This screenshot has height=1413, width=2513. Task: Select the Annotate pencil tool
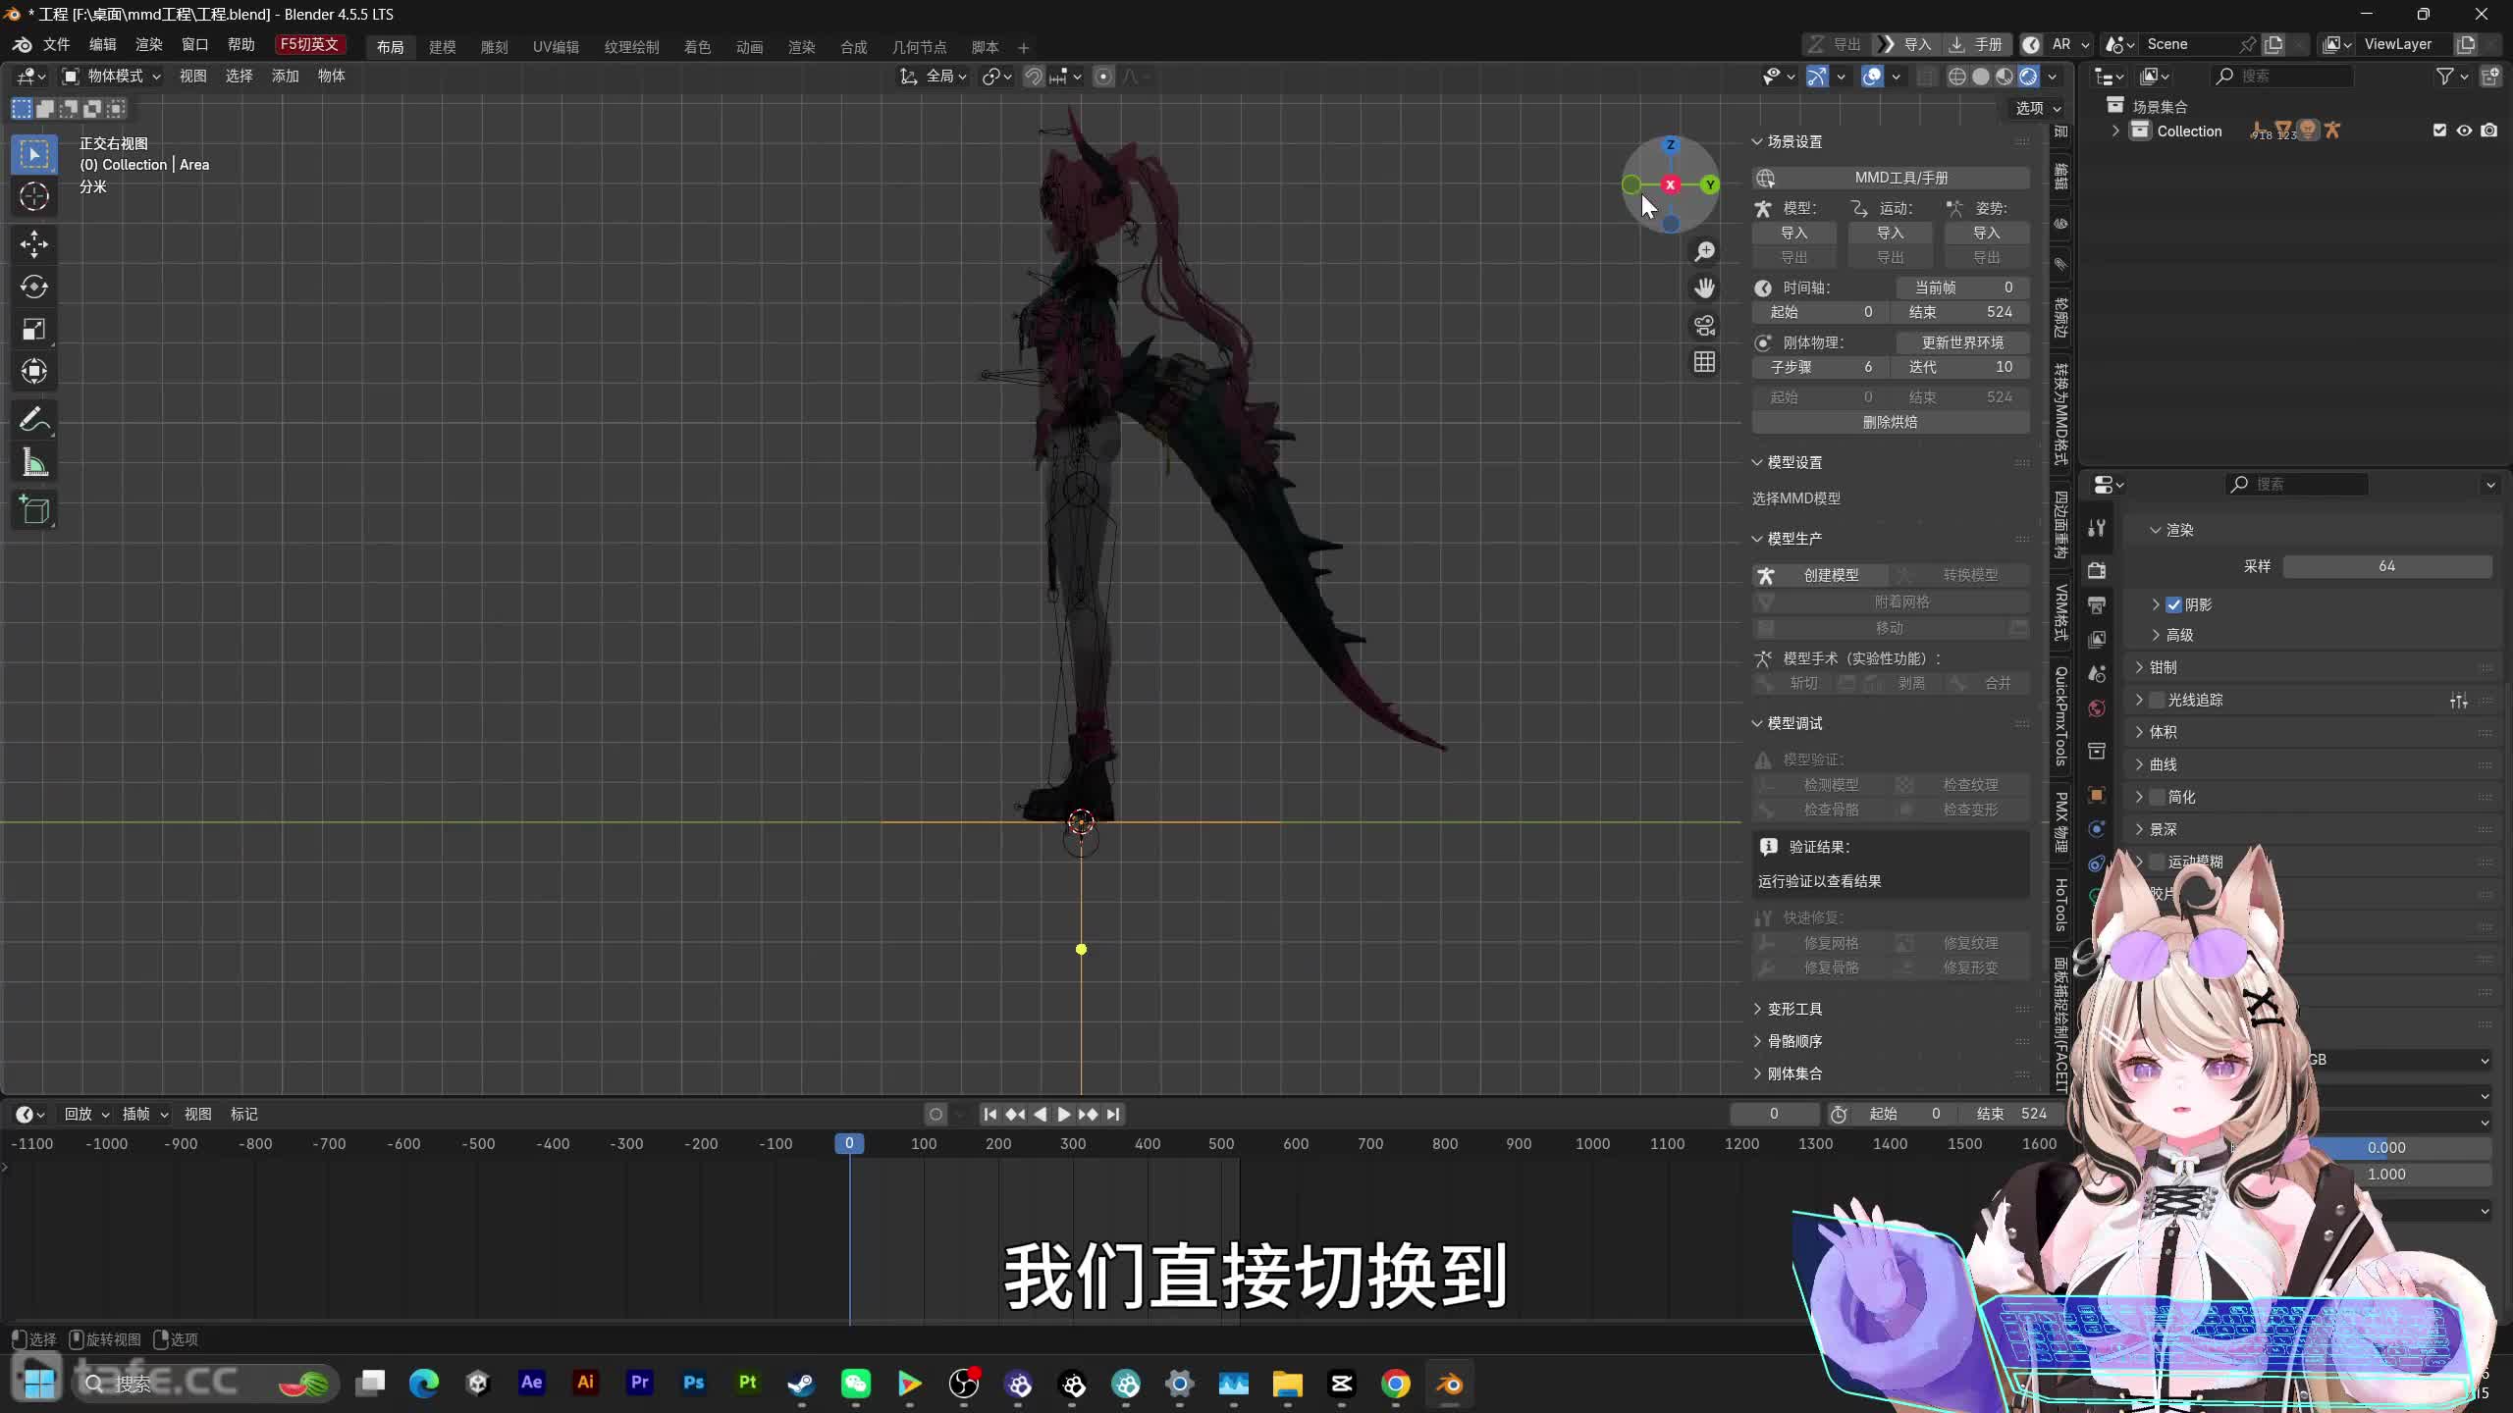coord(34,420)
